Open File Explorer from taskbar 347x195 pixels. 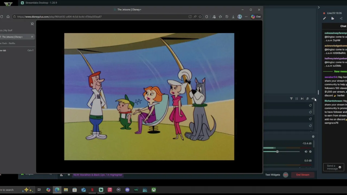[x=66, y=190]
